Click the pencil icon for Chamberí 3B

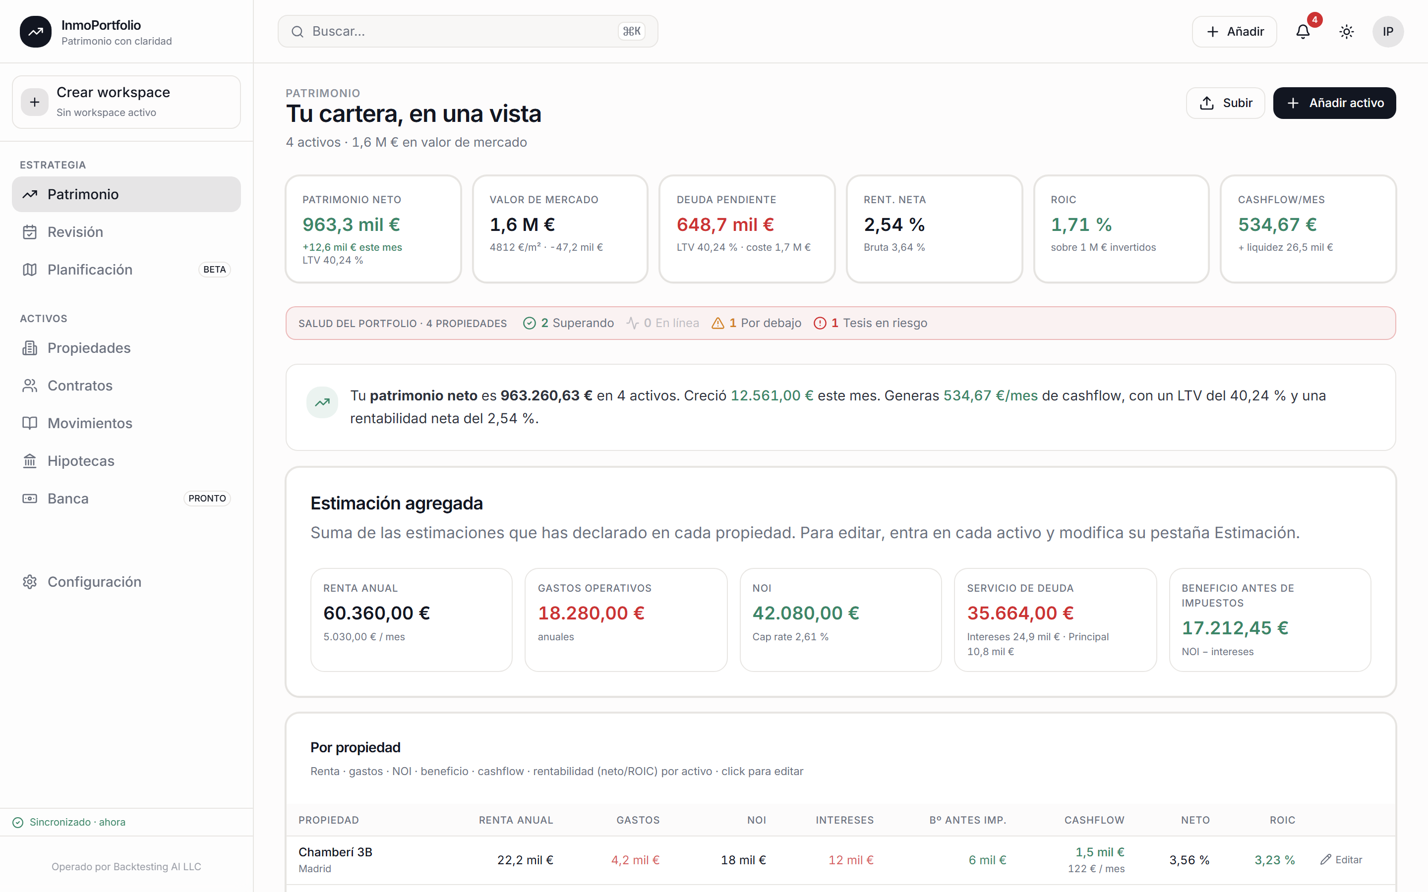tap(1326, 860)
